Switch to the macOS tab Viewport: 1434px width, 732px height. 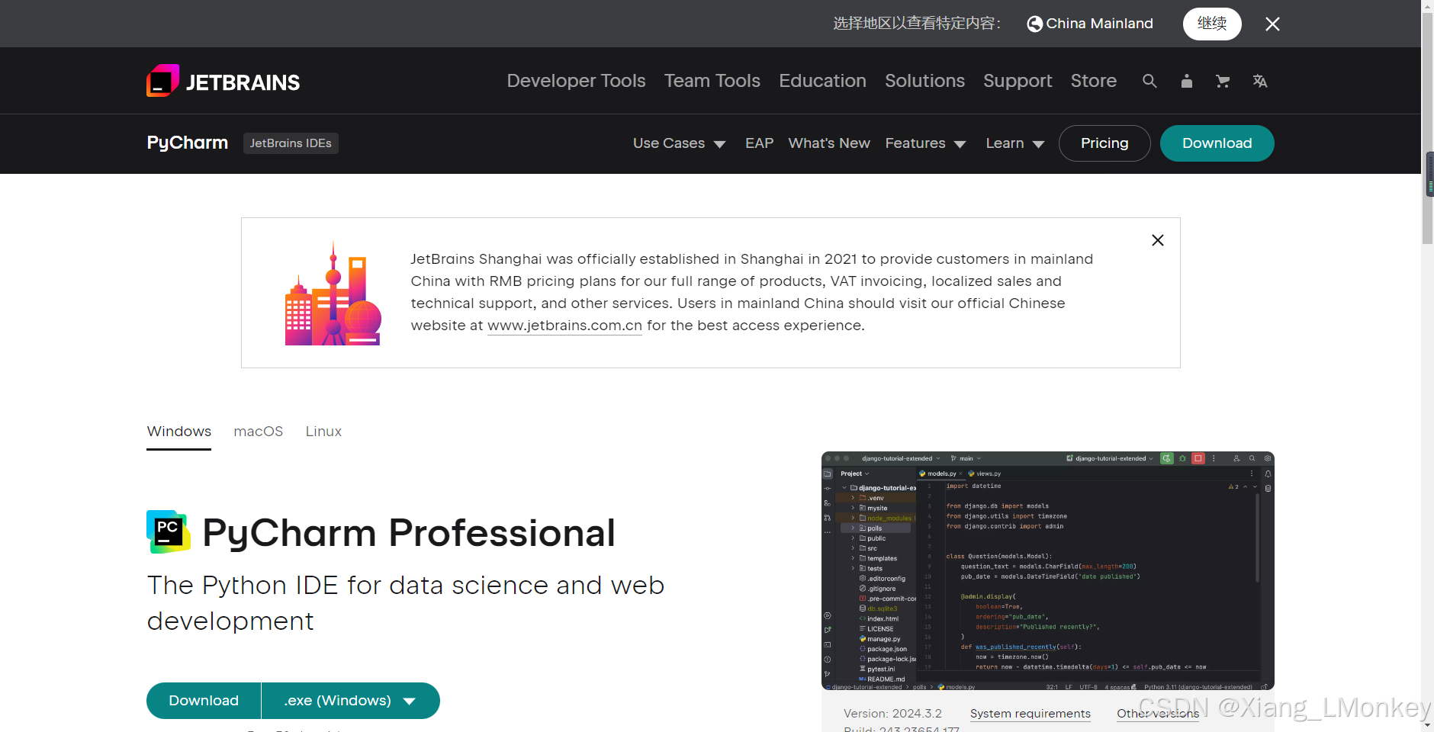pos(258,431)
